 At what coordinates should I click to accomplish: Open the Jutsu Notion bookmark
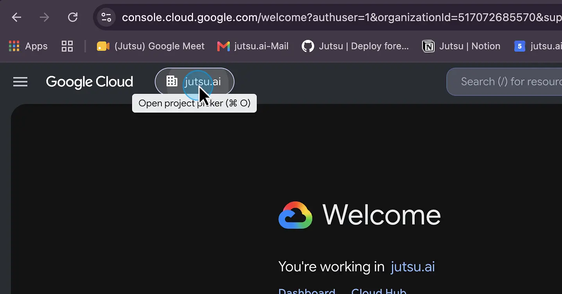461,46
